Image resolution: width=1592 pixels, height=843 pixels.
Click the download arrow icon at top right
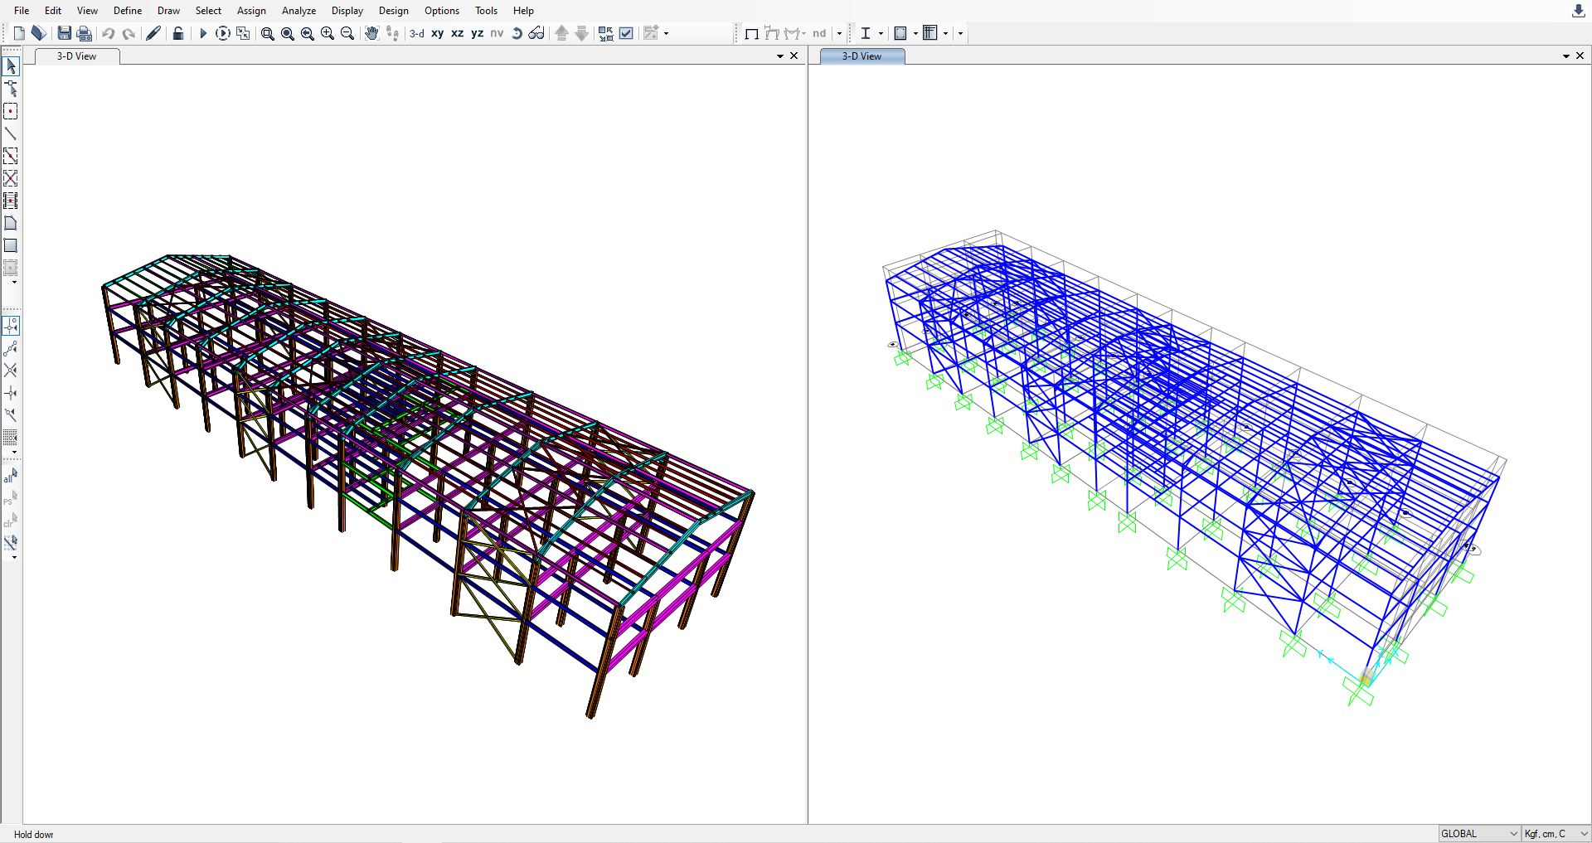[1578, 11]
